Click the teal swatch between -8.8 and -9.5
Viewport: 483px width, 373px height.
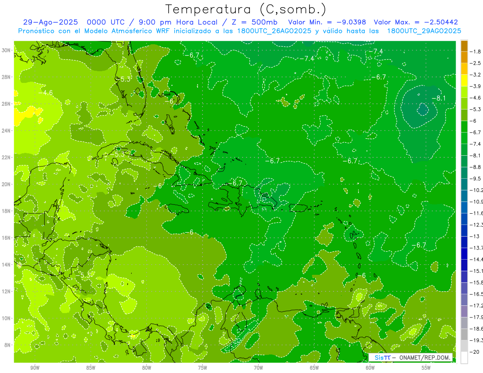click(x=464, y=173)
